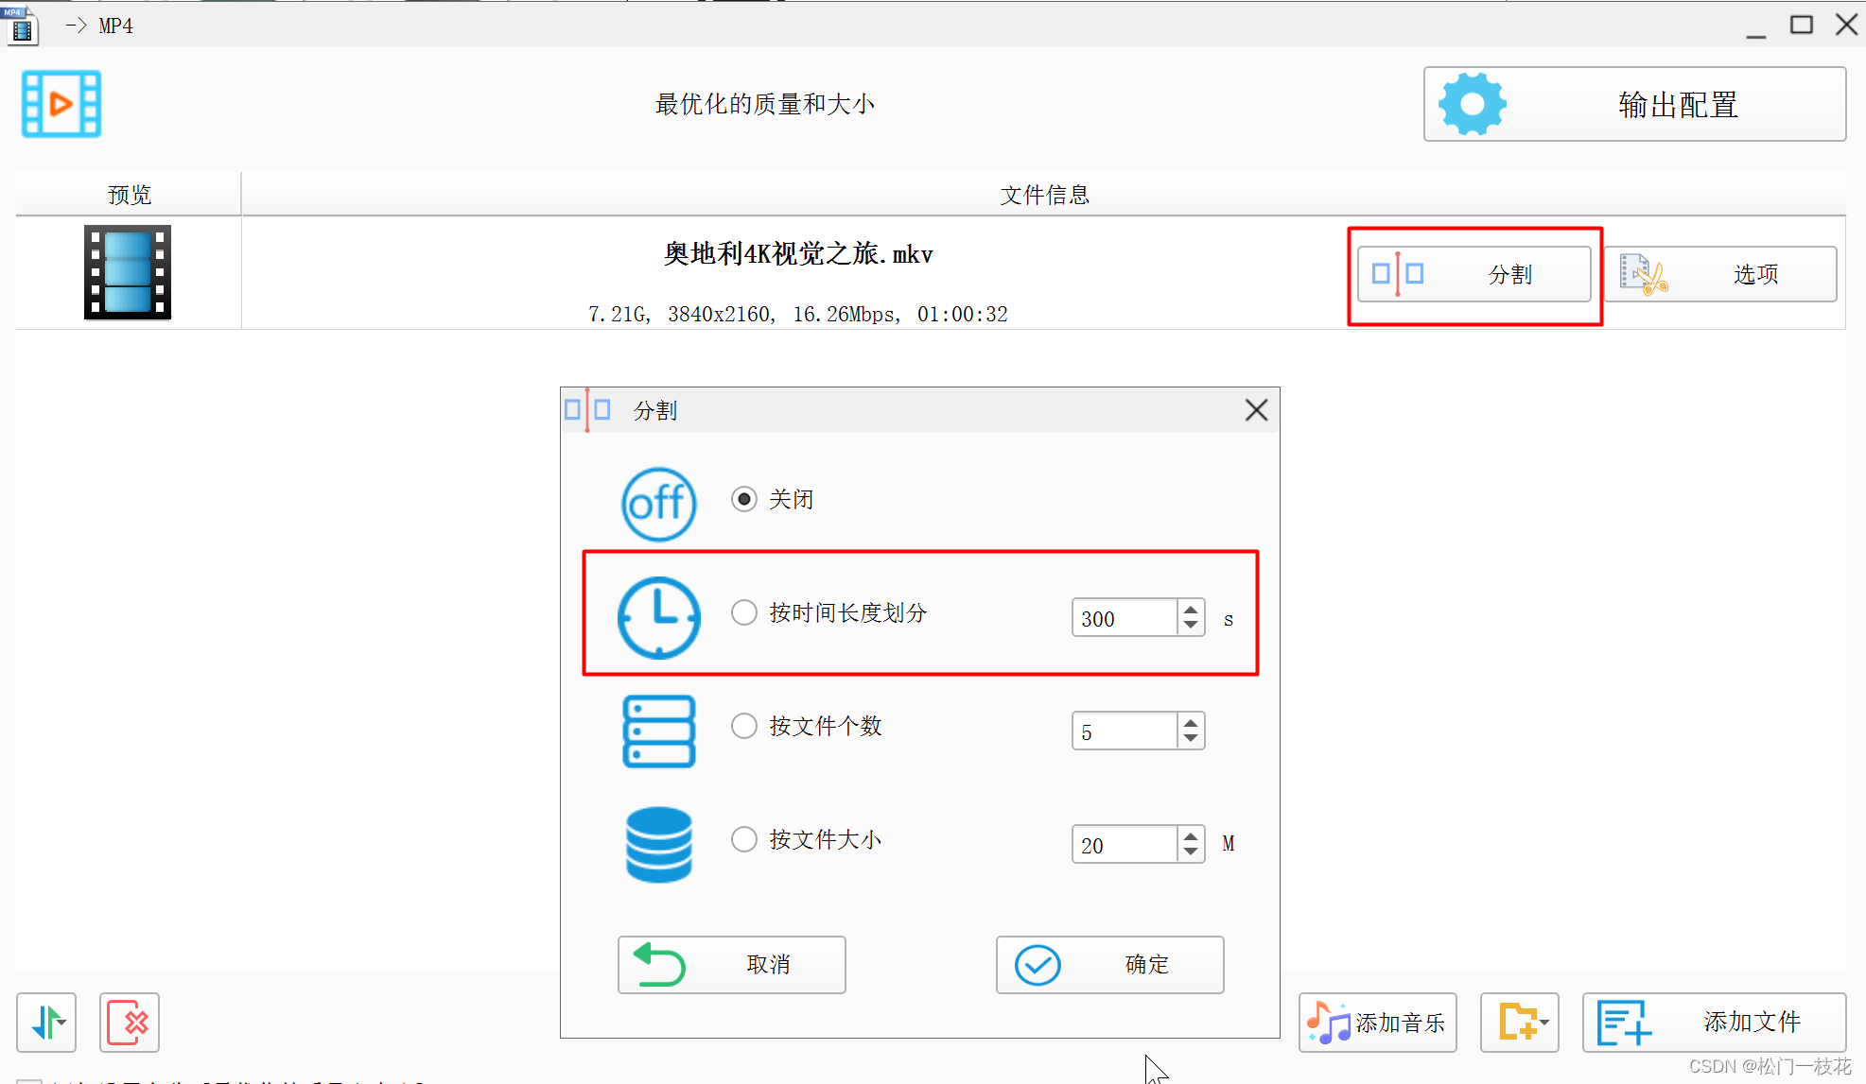Open 选项 options with scissors icon
Screen dimensions: 1866x1084
(x=1720, y=274)
